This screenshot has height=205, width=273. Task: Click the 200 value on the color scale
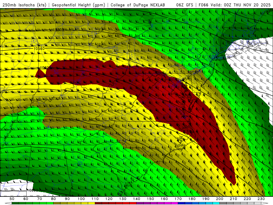pyautogui.click(x=219, y=199)
